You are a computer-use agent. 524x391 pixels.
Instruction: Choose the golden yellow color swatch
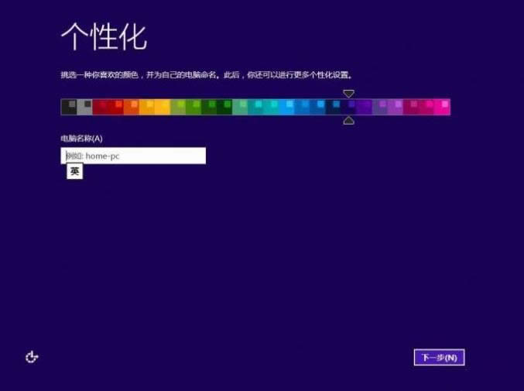(162, 107)
